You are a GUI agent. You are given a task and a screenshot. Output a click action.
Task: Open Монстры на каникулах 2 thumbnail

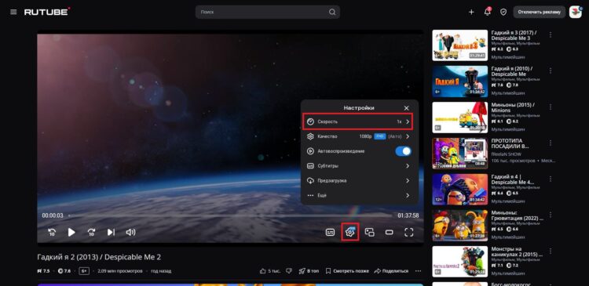[459, 261]
